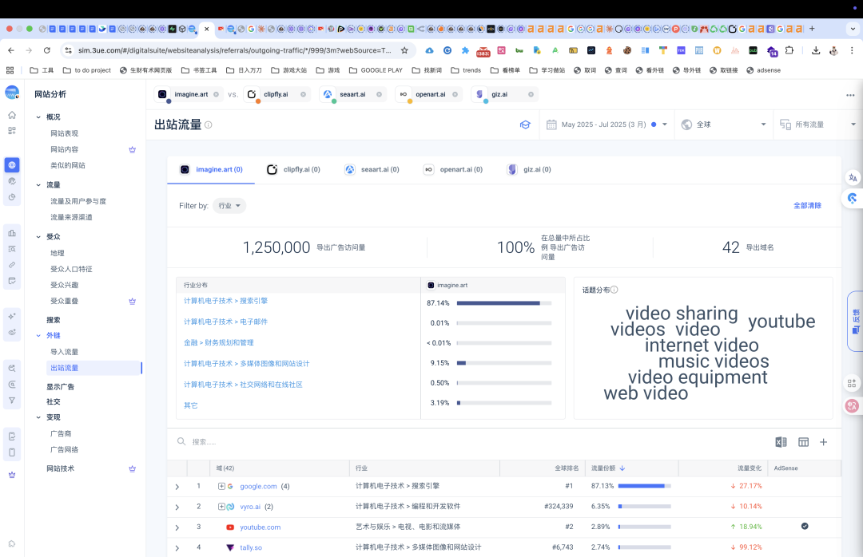Click the crown icon next to 网站内容
Image resolution: width=863 pixels, height=557 pixels.
132,149
